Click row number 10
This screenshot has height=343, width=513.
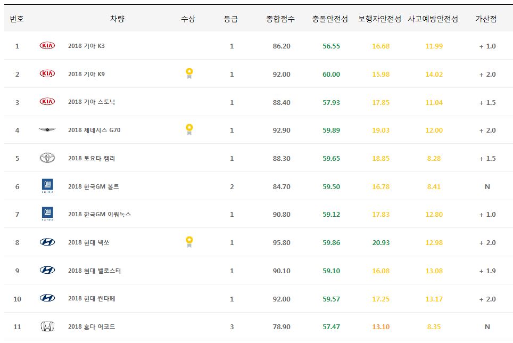[x=17, y=299]
